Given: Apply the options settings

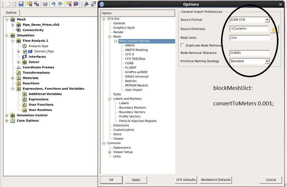Looking at the screenshot, I should (136, 180).
